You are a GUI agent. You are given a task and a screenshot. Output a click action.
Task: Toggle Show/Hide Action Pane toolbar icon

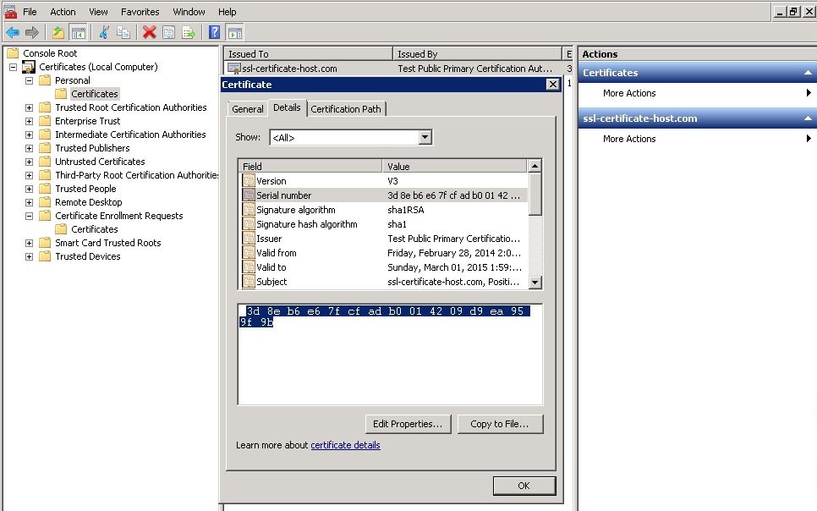tap(235, 32)
